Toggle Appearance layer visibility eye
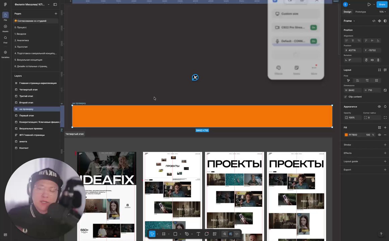 tap(379, 107)
